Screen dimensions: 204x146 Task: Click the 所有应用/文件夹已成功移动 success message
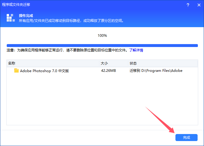[71, 21]
